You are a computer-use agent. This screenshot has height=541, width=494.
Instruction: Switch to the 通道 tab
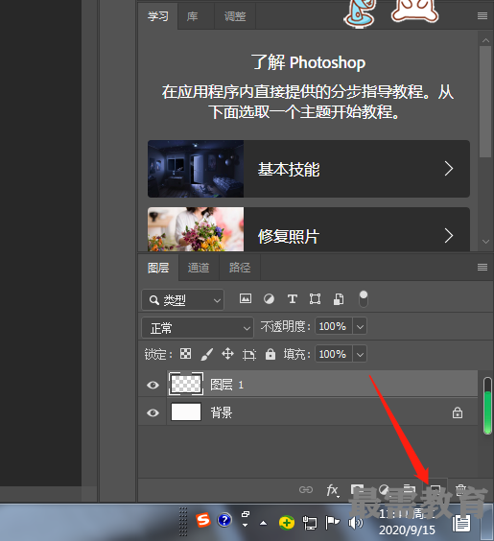point(199,268)
